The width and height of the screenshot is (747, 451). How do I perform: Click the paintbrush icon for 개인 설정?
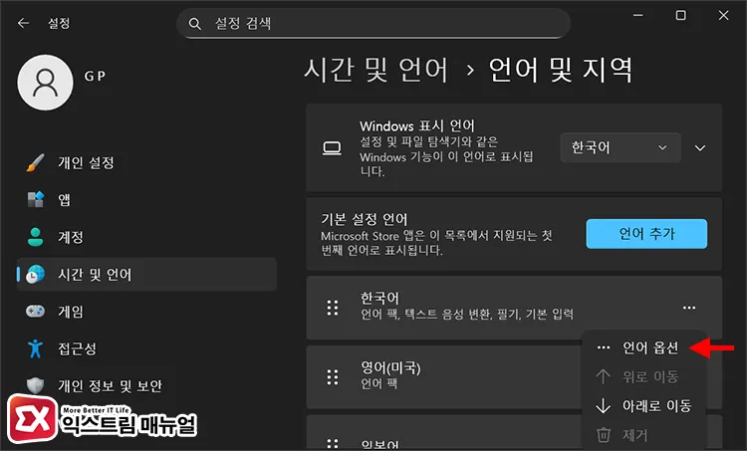pos(35,162)
